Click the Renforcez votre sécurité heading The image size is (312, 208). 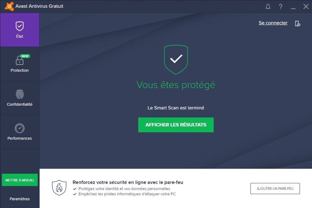coord(128,182)
